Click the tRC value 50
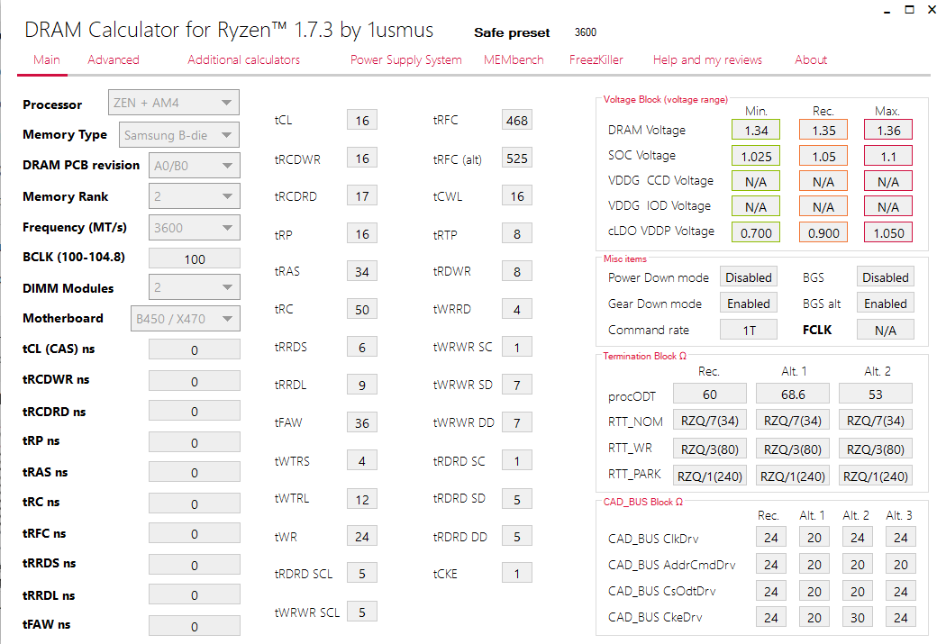The width and height of the screenshot is (946, 644). (362, 309)
